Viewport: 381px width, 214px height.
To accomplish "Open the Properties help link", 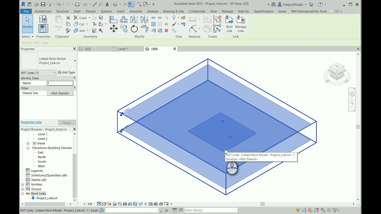I will pyautogui.click(x=31, y=122).
